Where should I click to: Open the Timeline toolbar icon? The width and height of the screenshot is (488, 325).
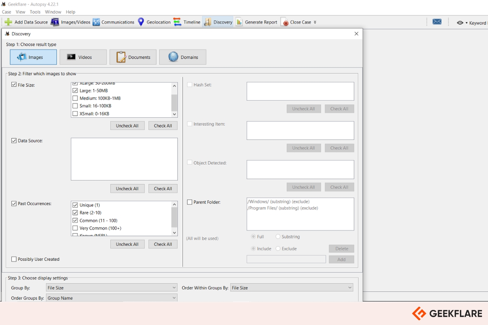(177, 22)
